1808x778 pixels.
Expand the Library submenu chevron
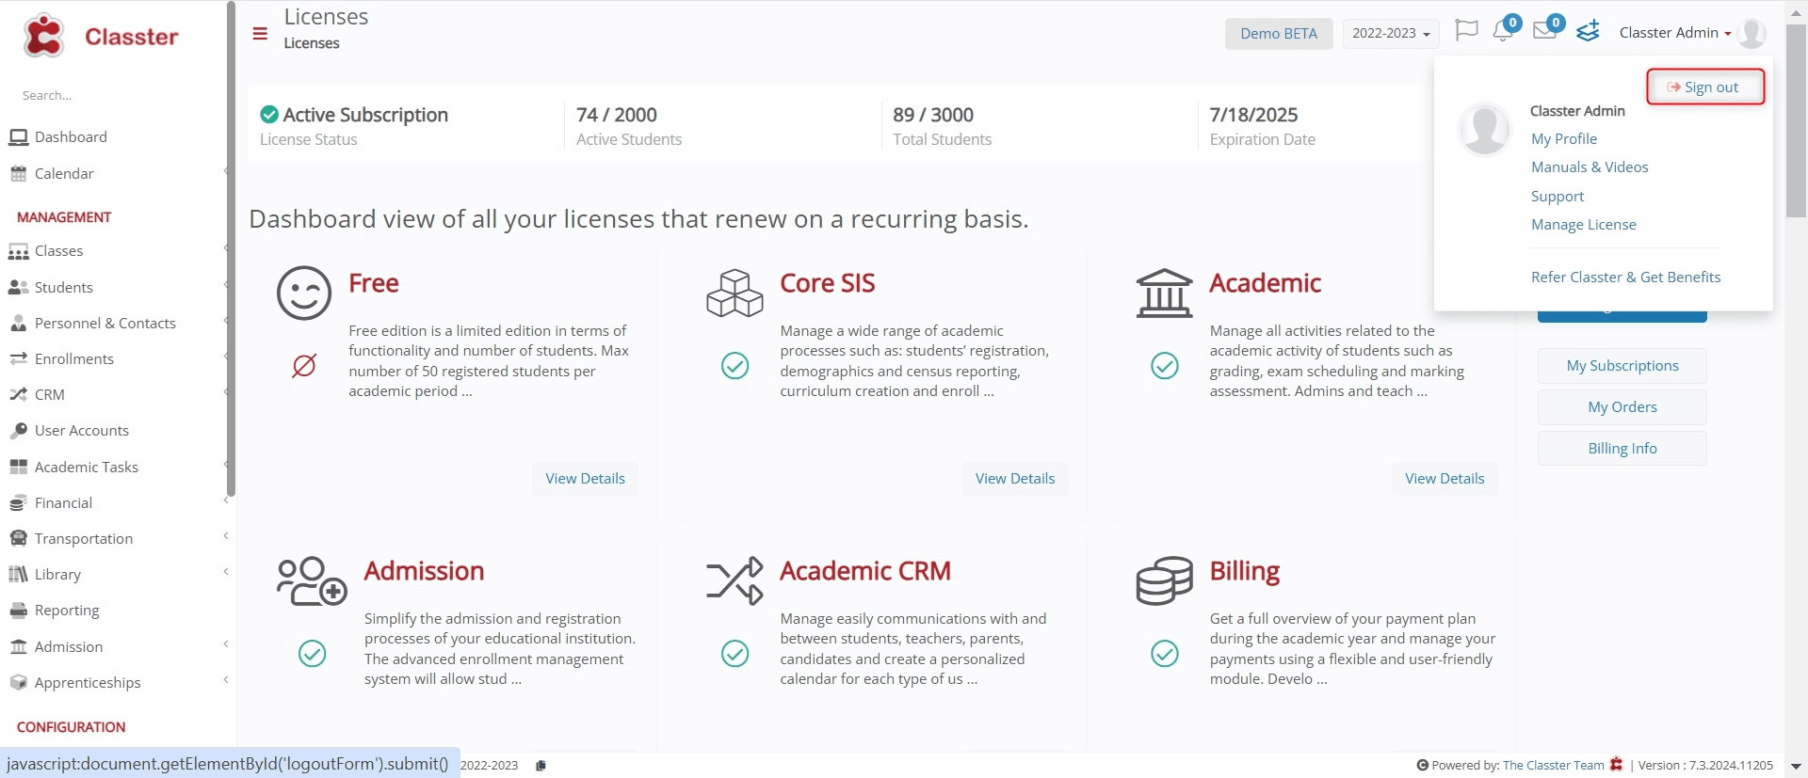point(226,572)
